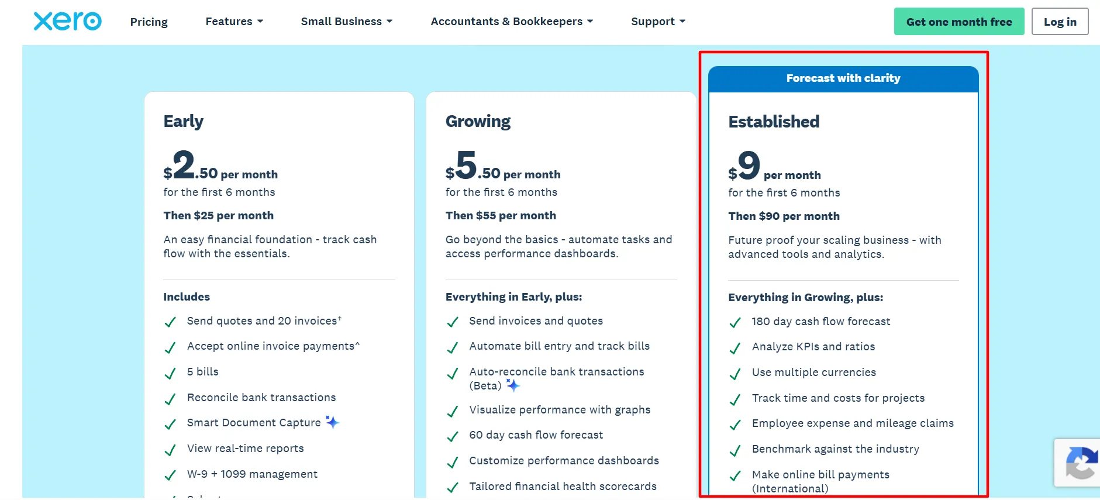Click the Then $25 per month text
The width and height of the screenshot is (1100, 500).
[x=219, y=215]
